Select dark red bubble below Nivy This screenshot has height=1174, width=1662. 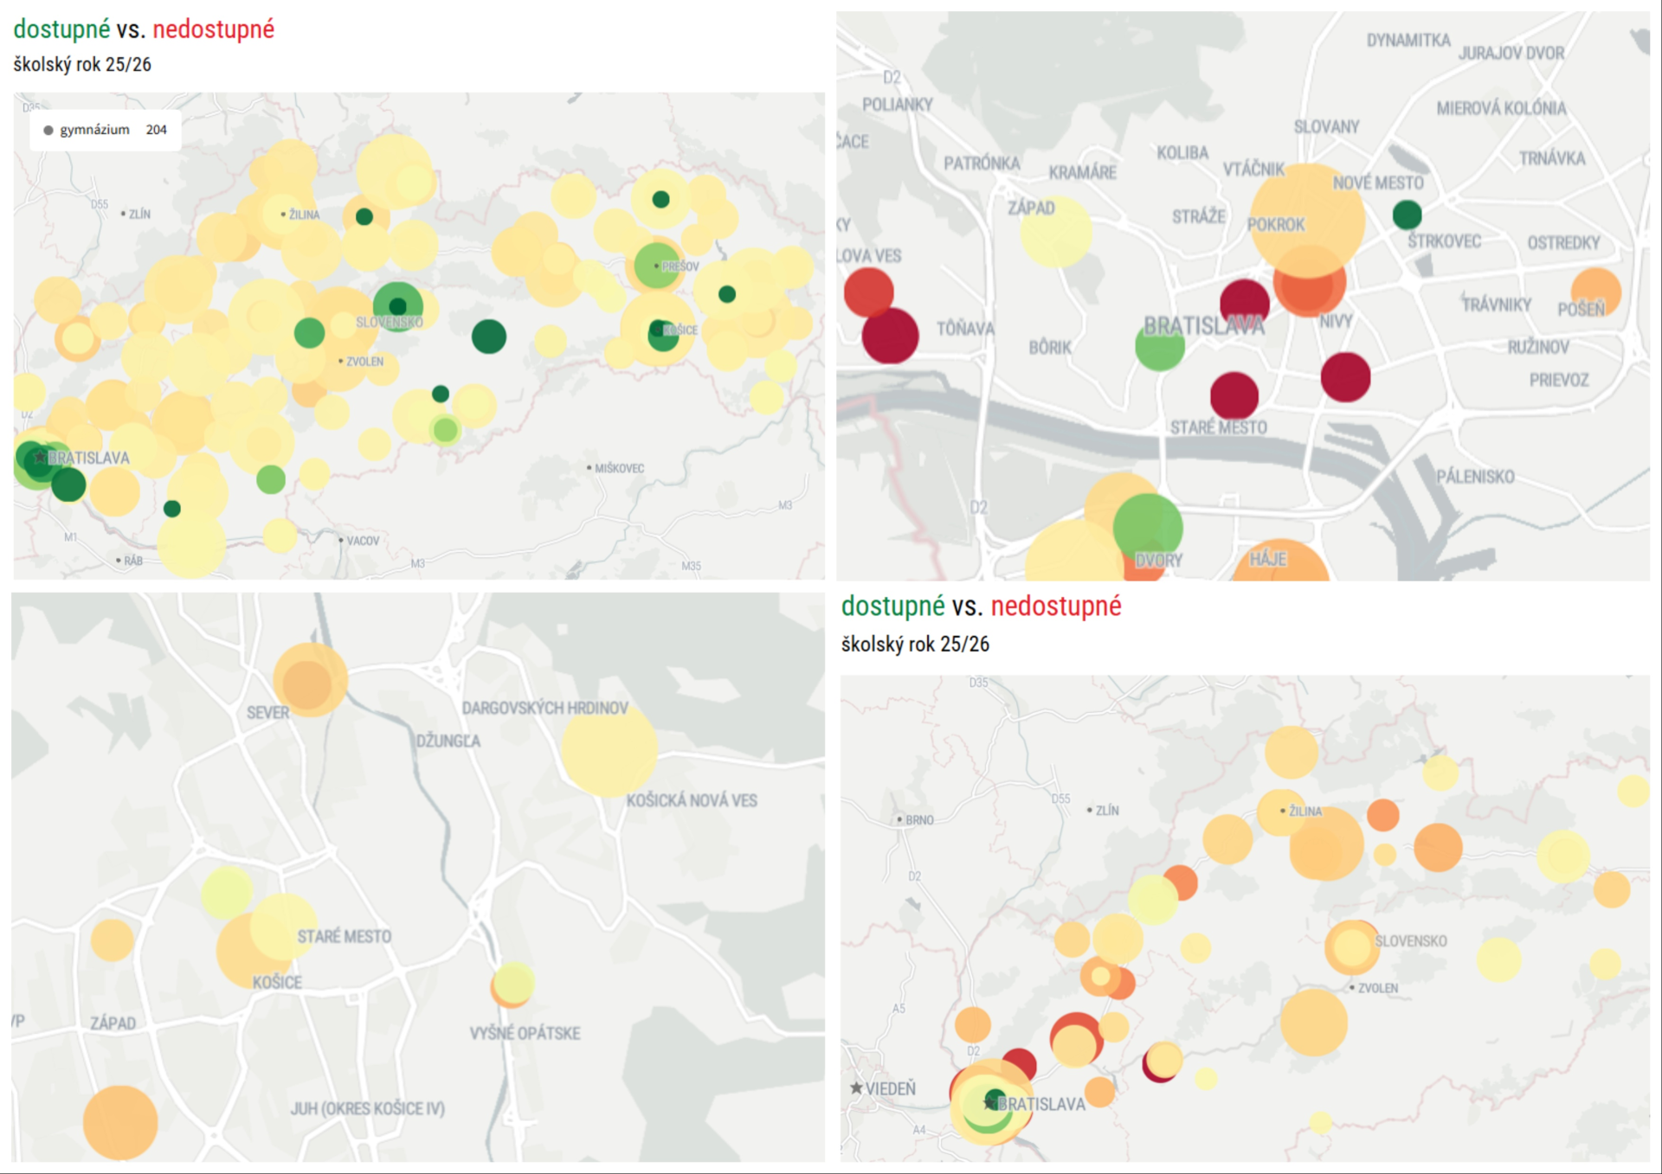(1345, 377)
